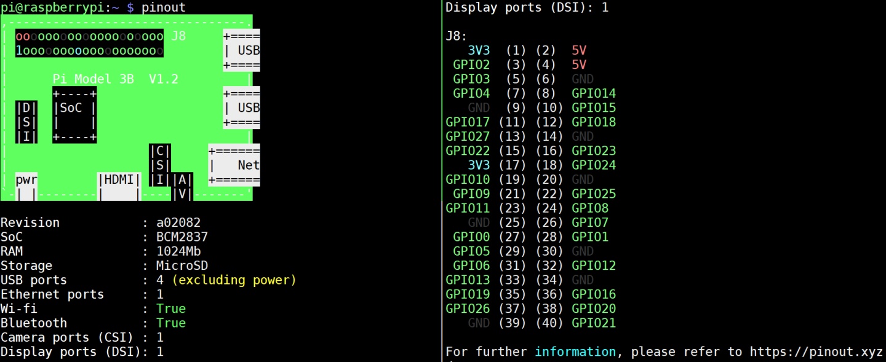Viewport: 886px width, 362px height.
Task: Select GPIO21 in the pin listing
Action: [x=593, y=323]
